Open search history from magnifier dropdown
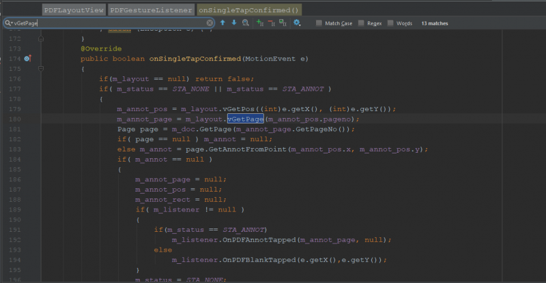This screenshot has width=546, height=283. point(8,23)
